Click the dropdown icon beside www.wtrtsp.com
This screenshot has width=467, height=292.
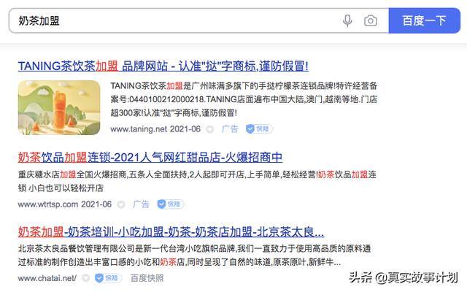(121, 204)
